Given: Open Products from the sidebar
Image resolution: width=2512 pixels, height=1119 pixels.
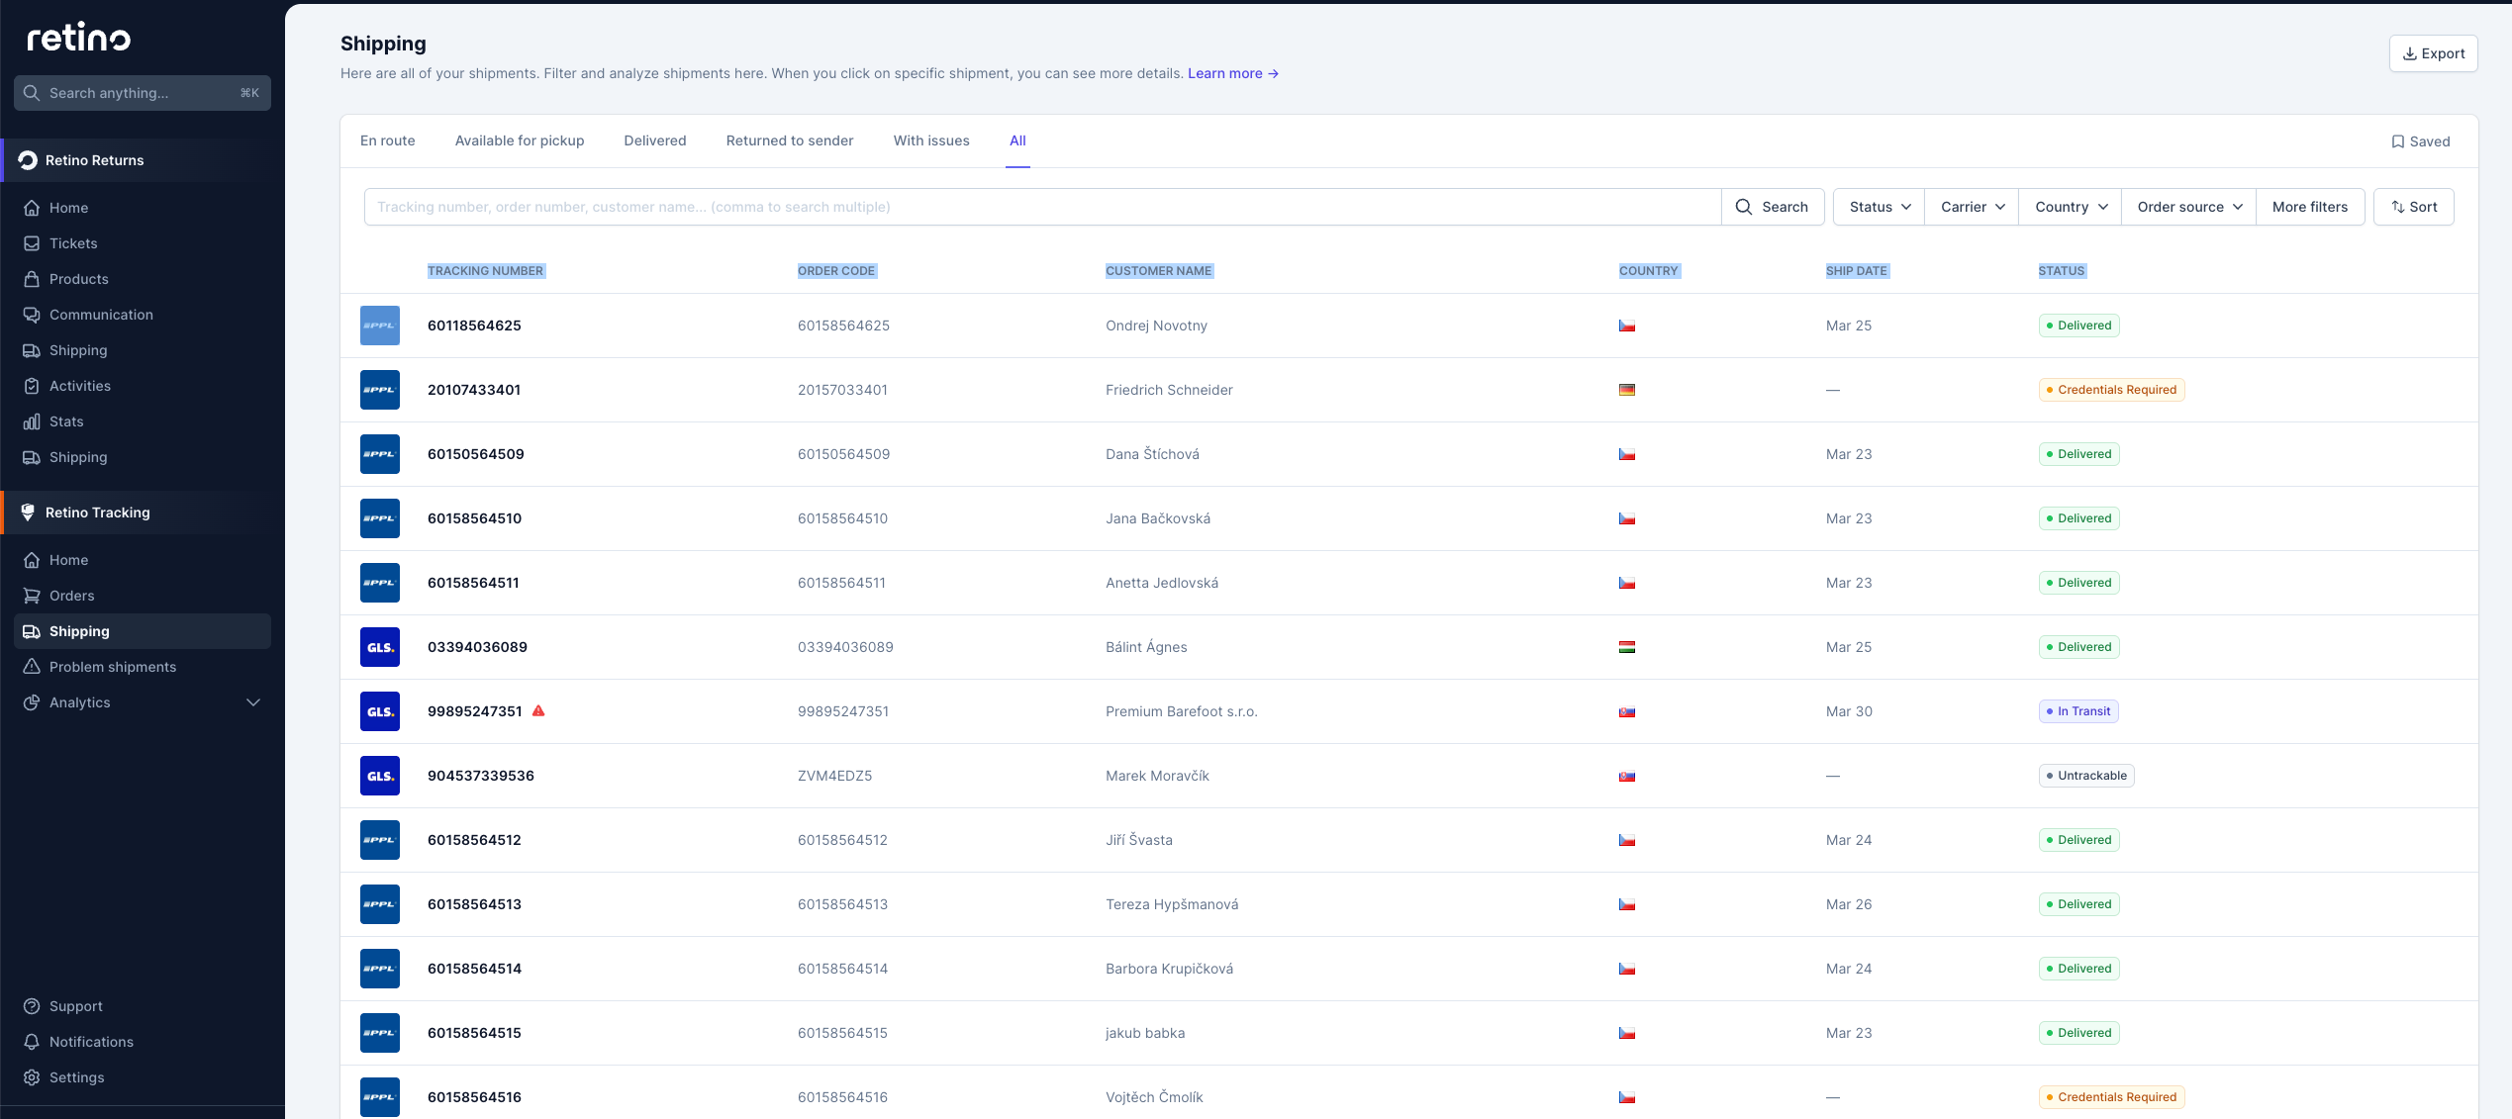Looking at the screenshot, I should tap(79, 279).
